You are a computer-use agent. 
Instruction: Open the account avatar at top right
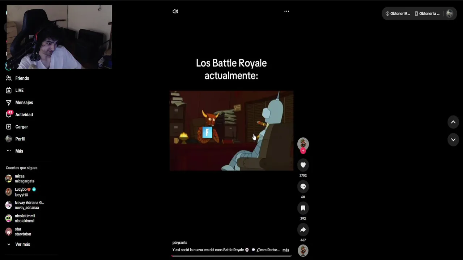coord(450,14)
